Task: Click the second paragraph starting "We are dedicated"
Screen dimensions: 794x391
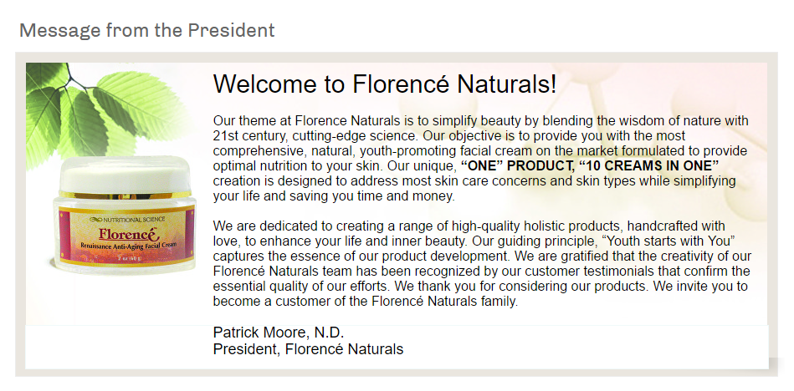Action: click(482, 263)
